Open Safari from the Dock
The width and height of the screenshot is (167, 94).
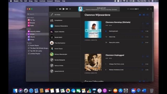click(31, 91)
